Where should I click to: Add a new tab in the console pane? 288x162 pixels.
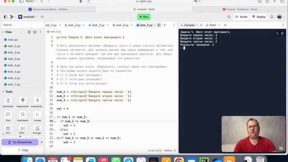(225, 25)
